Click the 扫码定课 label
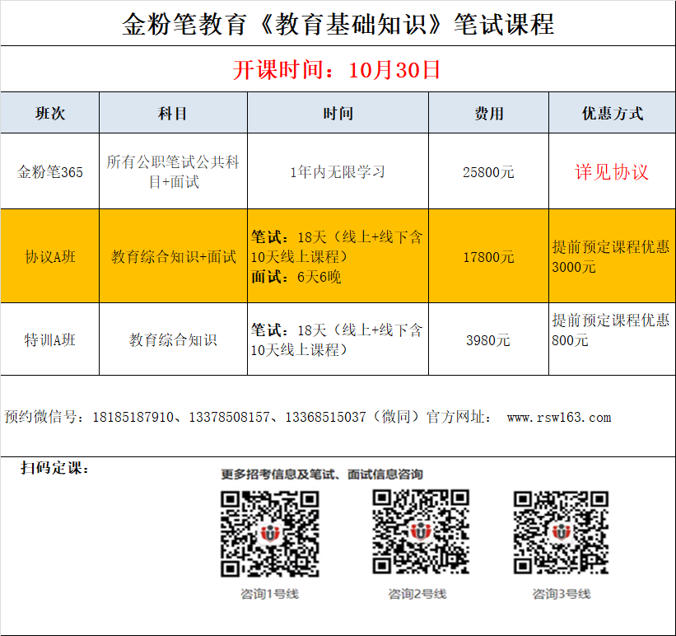 pyautogui.click(x=55, y=468)
